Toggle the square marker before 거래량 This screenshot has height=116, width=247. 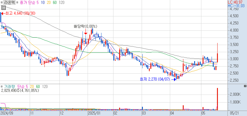click(x=2, y=86)
